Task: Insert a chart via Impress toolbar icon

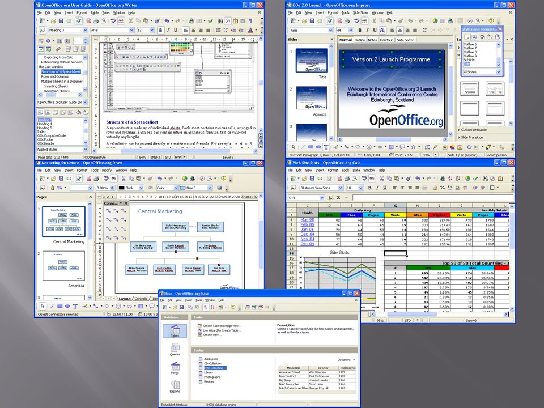Action: point(435,21)
